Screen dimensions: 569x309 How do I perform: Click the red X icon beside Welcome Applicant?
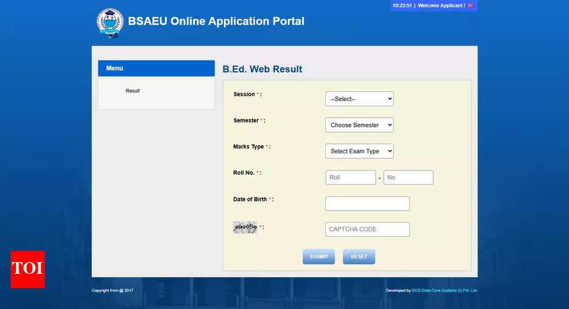pos(470,6)
